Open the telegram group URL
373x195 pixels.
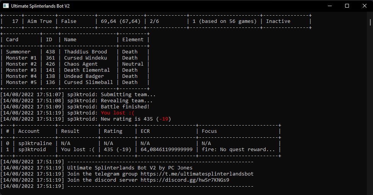click(x=197, y=174)
